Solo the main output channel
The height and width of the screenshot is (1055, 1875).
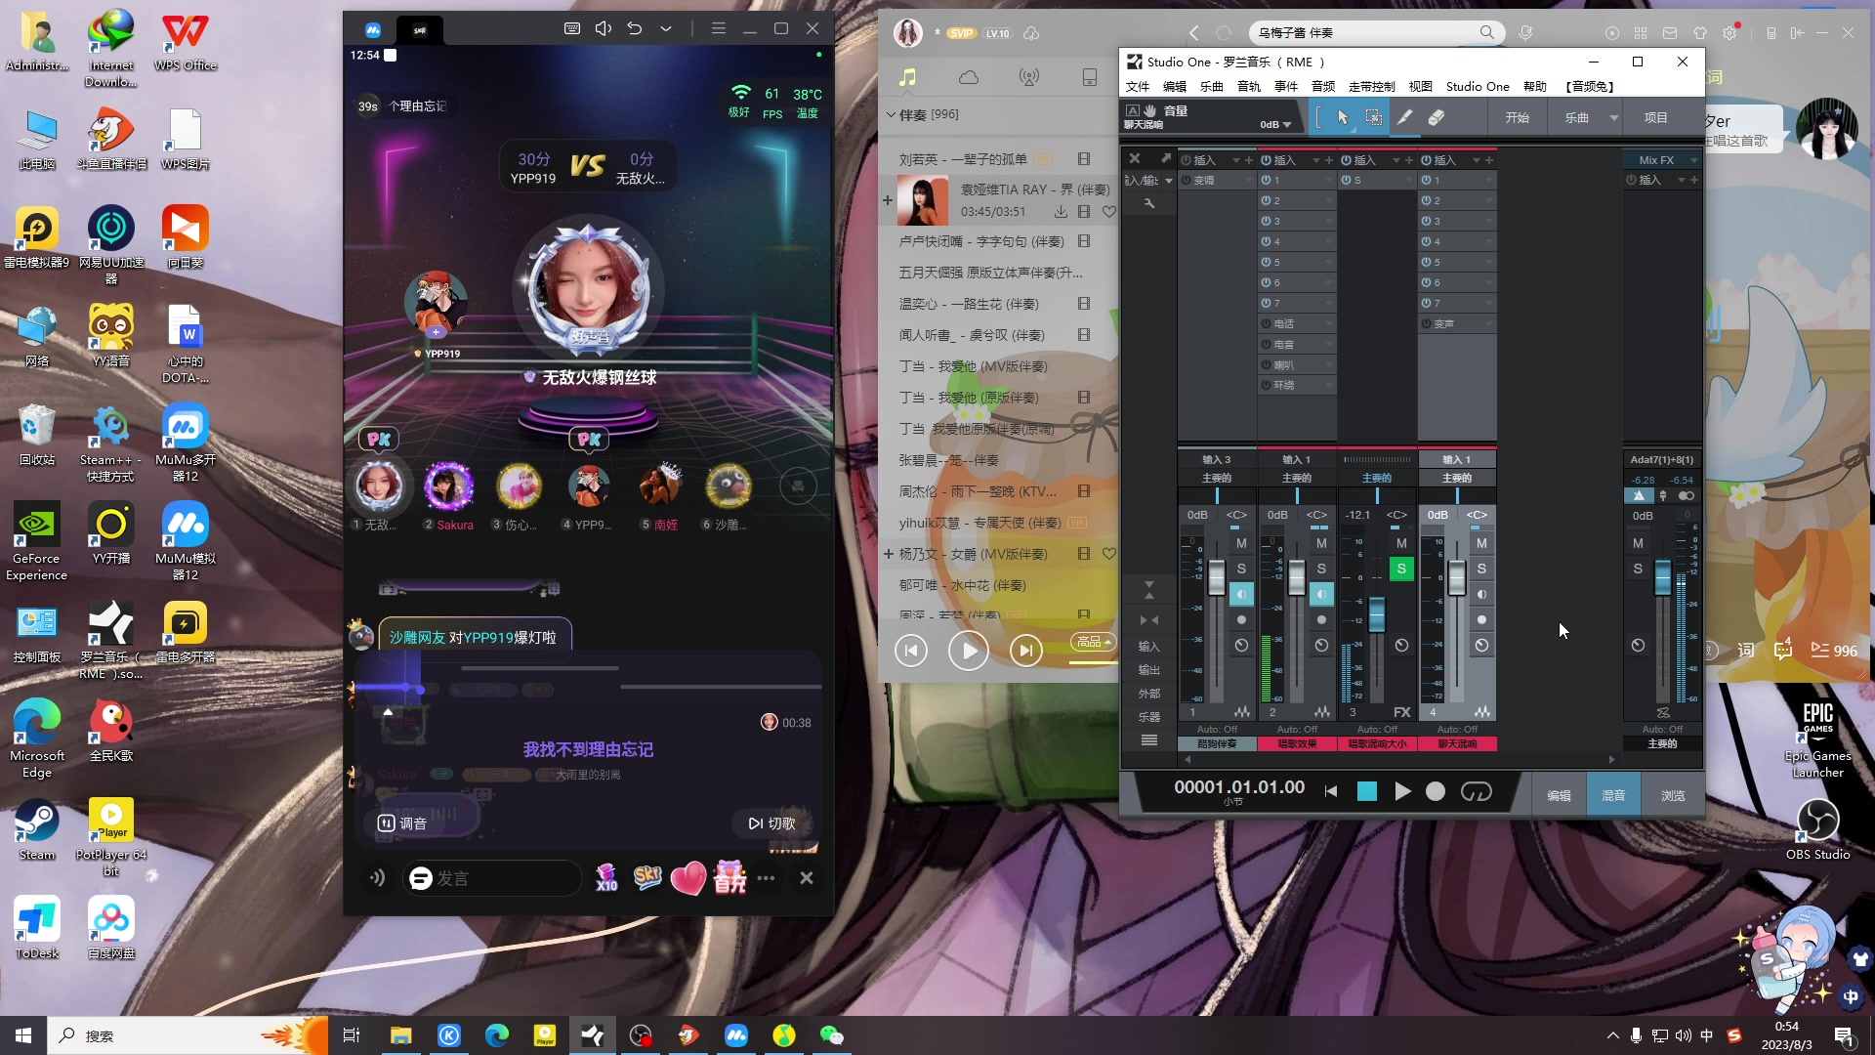[1638, 569]
